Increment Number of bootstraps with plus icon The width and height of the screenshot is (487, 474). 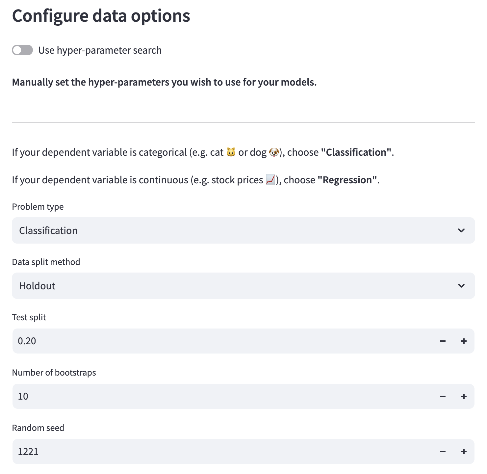(x=464, y=396)
